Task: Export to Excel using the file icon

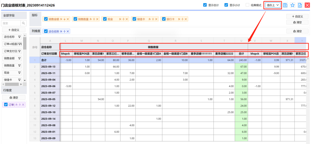Action: click(300, 5)
